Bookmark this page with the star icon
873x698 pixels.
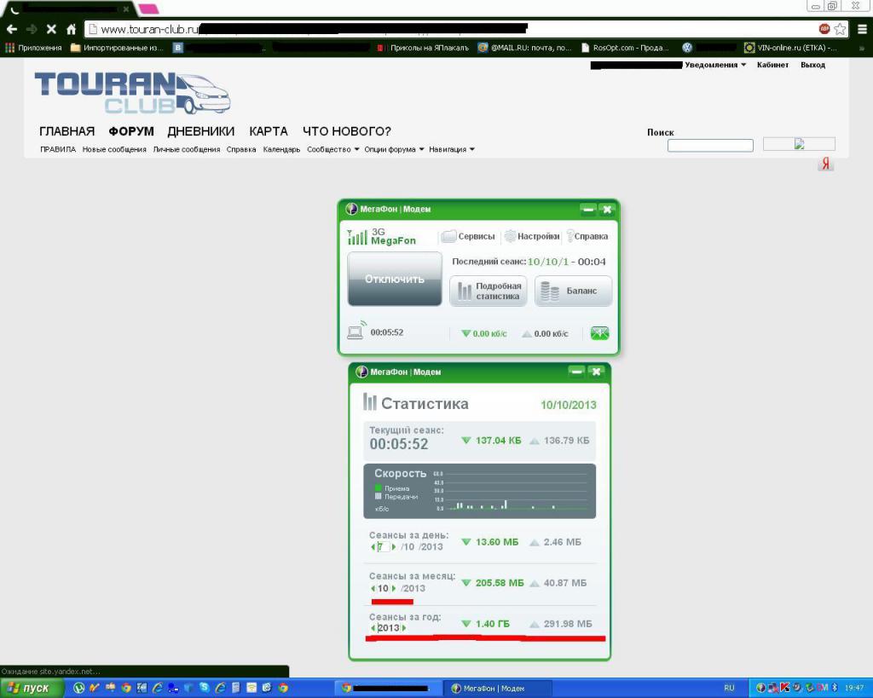840,29
